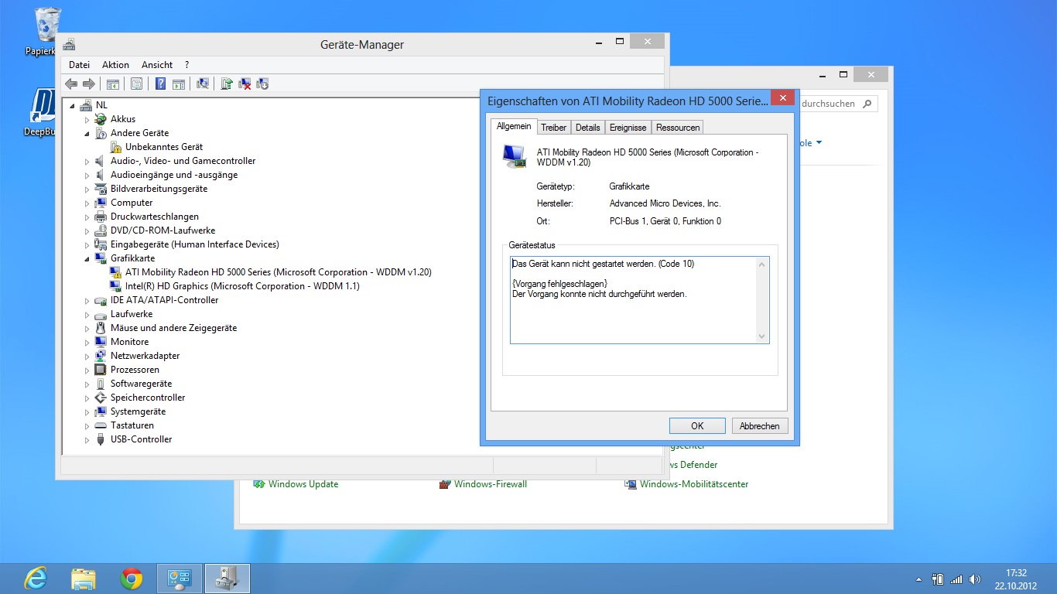The height and width of the screenshot is (594, 1057).
Task: Click the volume speaker tray icon
Action: [975, 579]
